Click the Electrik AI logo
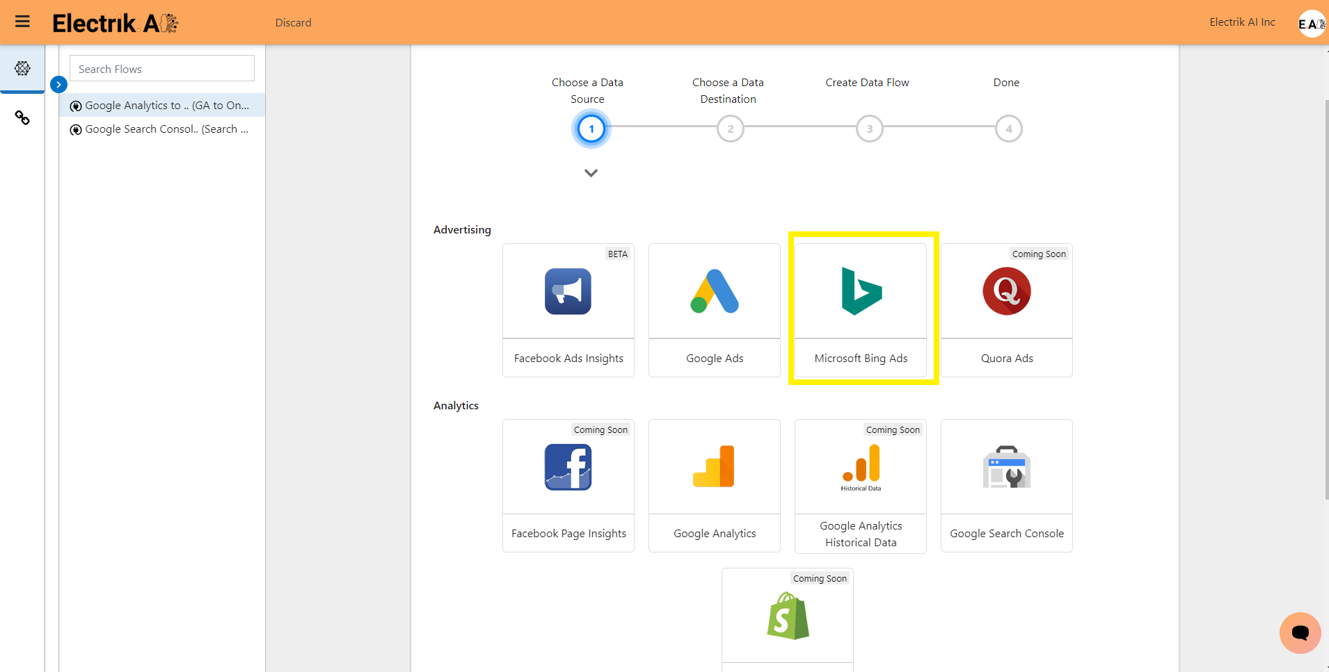 (x=116, y=23)
